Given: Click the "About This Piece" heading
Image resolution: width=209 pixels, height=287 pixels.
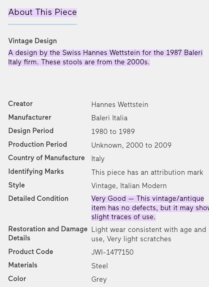Looking at the screenshot, I should pyautogui.click(x=42, y=12).
